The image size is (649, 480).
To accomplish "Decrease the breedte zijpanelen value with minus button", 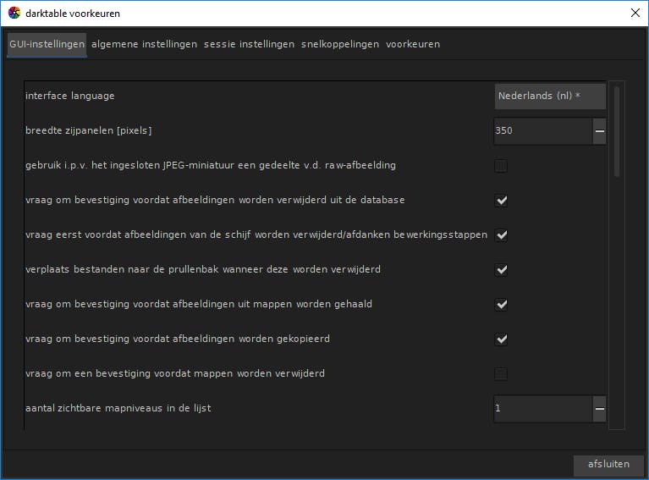I will click(599, 131).
